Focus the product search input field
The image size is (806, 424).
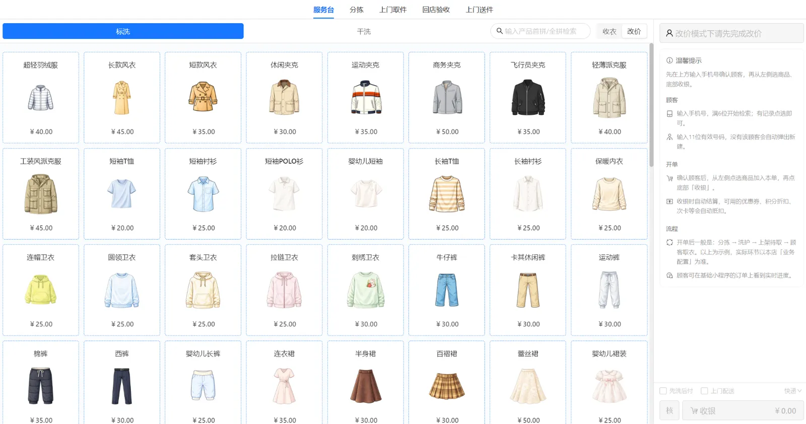click(x=541, y=31)
